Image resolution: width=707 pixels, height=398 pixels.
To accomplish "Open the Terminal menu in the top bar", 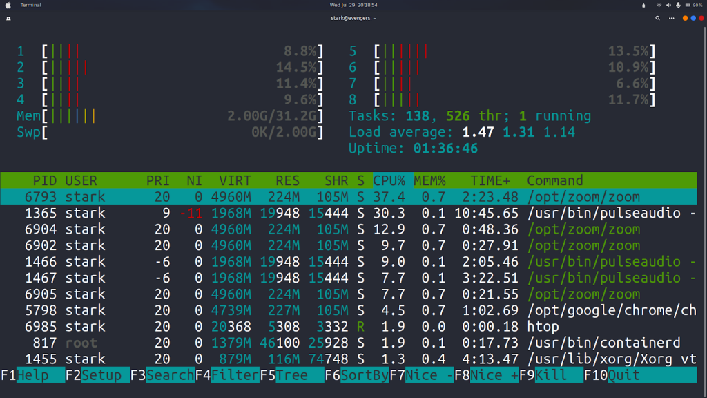I will coord(30,5).
